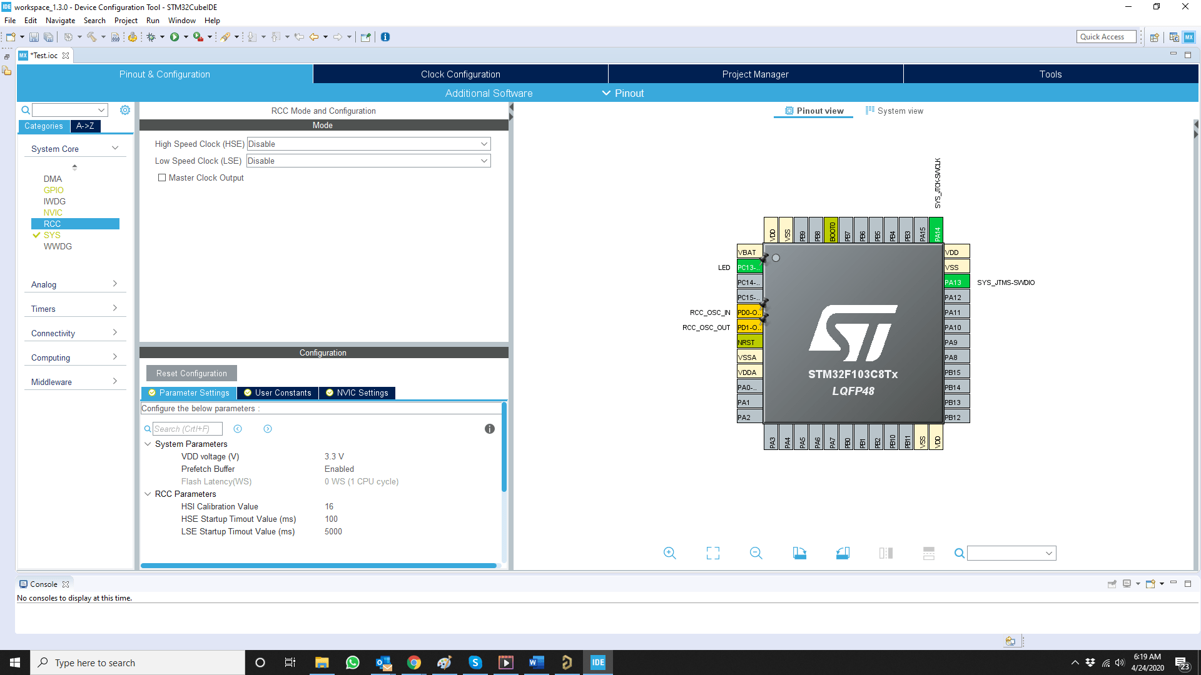Expand the Connectivity category
The width and height of the screenshot is (1201, 675).
[74, 333]
